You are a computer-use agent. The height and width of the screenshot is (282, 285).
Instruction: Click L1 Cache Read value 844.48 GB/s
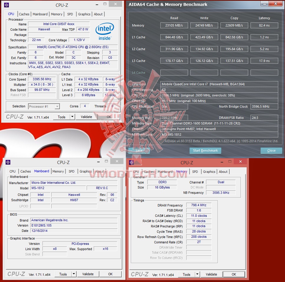tap(174, 37)
